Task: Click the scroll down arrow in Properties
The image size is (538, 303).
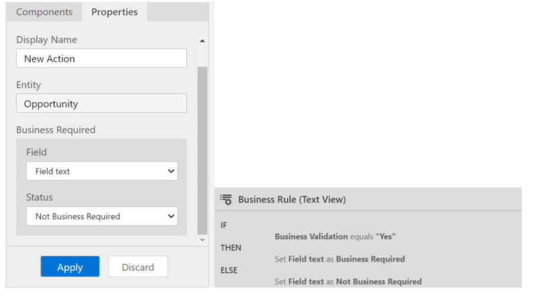Action: pos(202,241)
